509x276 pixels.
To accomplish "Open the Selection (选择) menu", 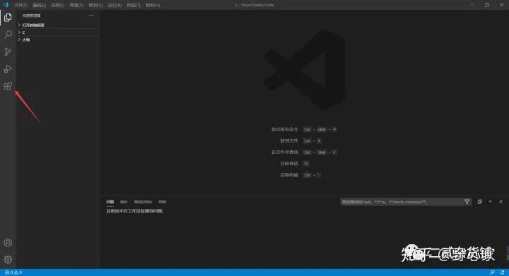I will 57,5.
